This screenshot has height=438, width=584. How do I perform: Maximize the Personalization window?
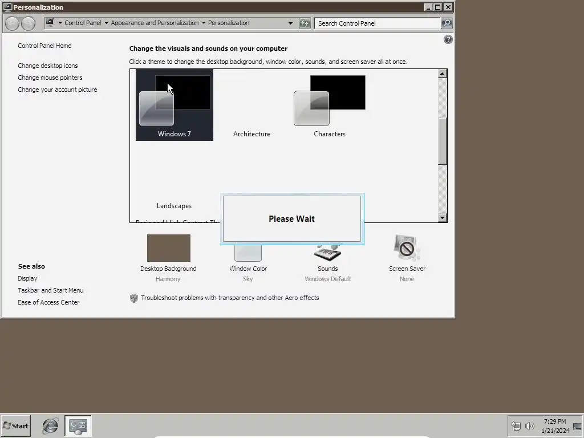(x=438, y=7)
